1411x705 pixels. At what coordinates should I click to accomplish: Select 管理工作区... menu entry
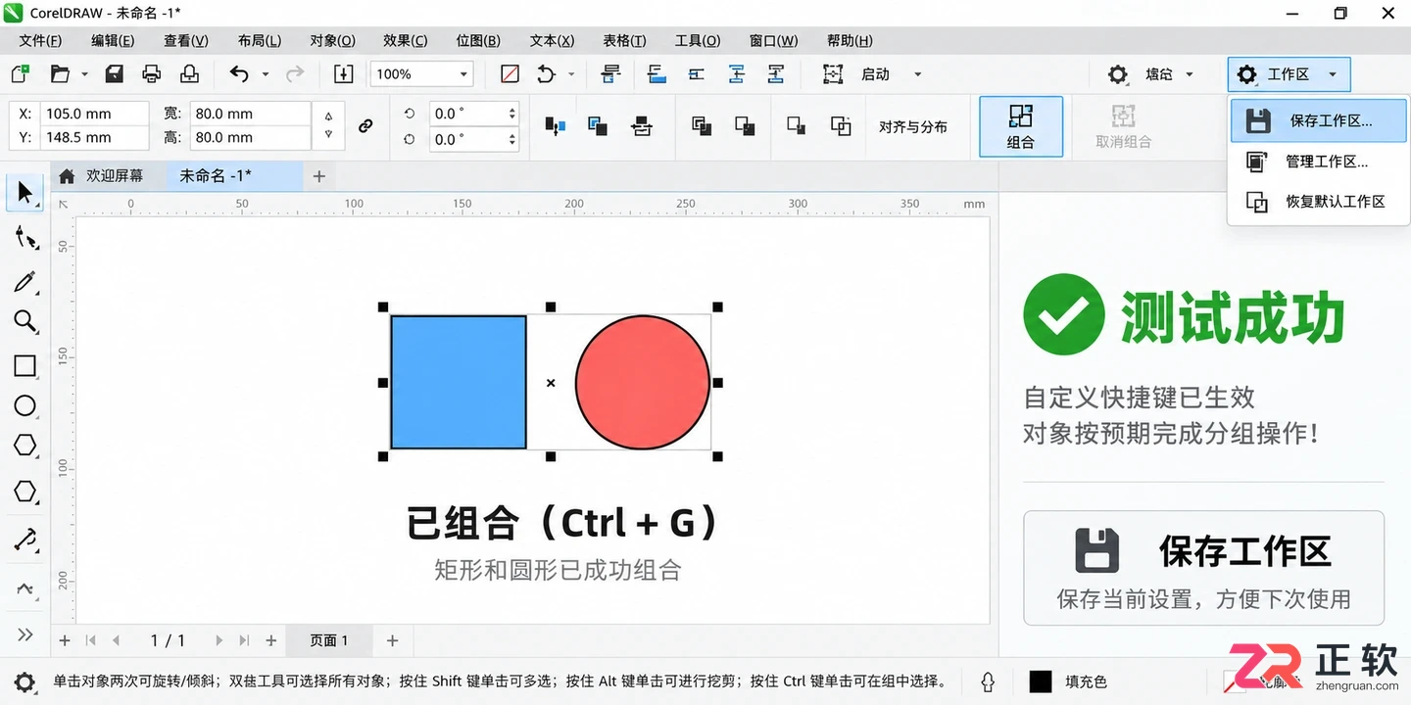click(1318, 162)
